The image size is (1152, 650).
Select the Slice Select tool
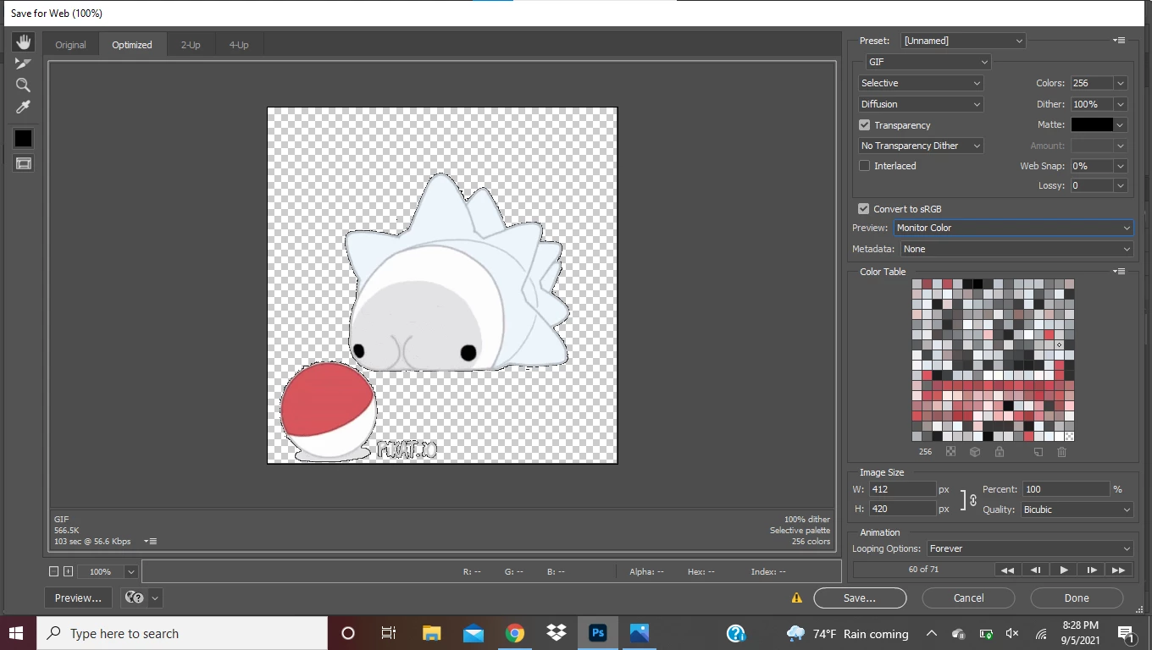tap(23, 63)
